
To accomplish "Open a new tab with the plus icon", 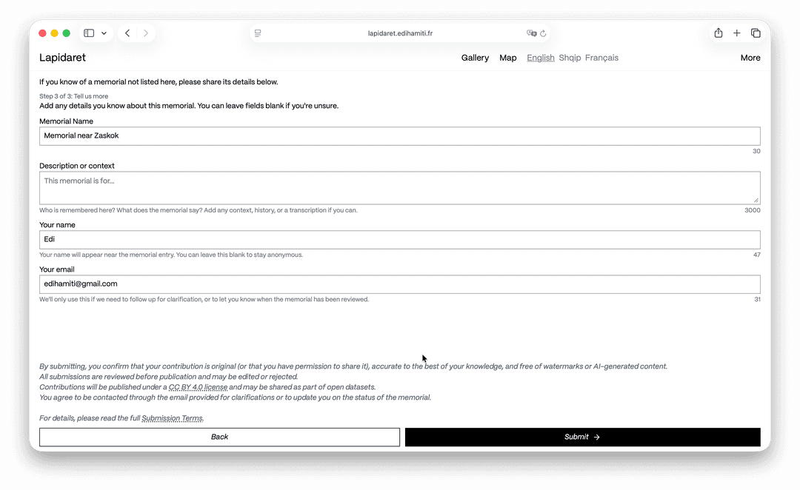I will point(737,33).
